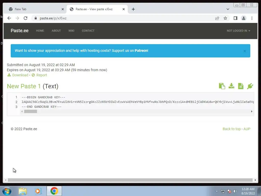This screenshot has height=196, width=261.
Task: Bookmark this page with the star icon
Action: tap(225, 18)
